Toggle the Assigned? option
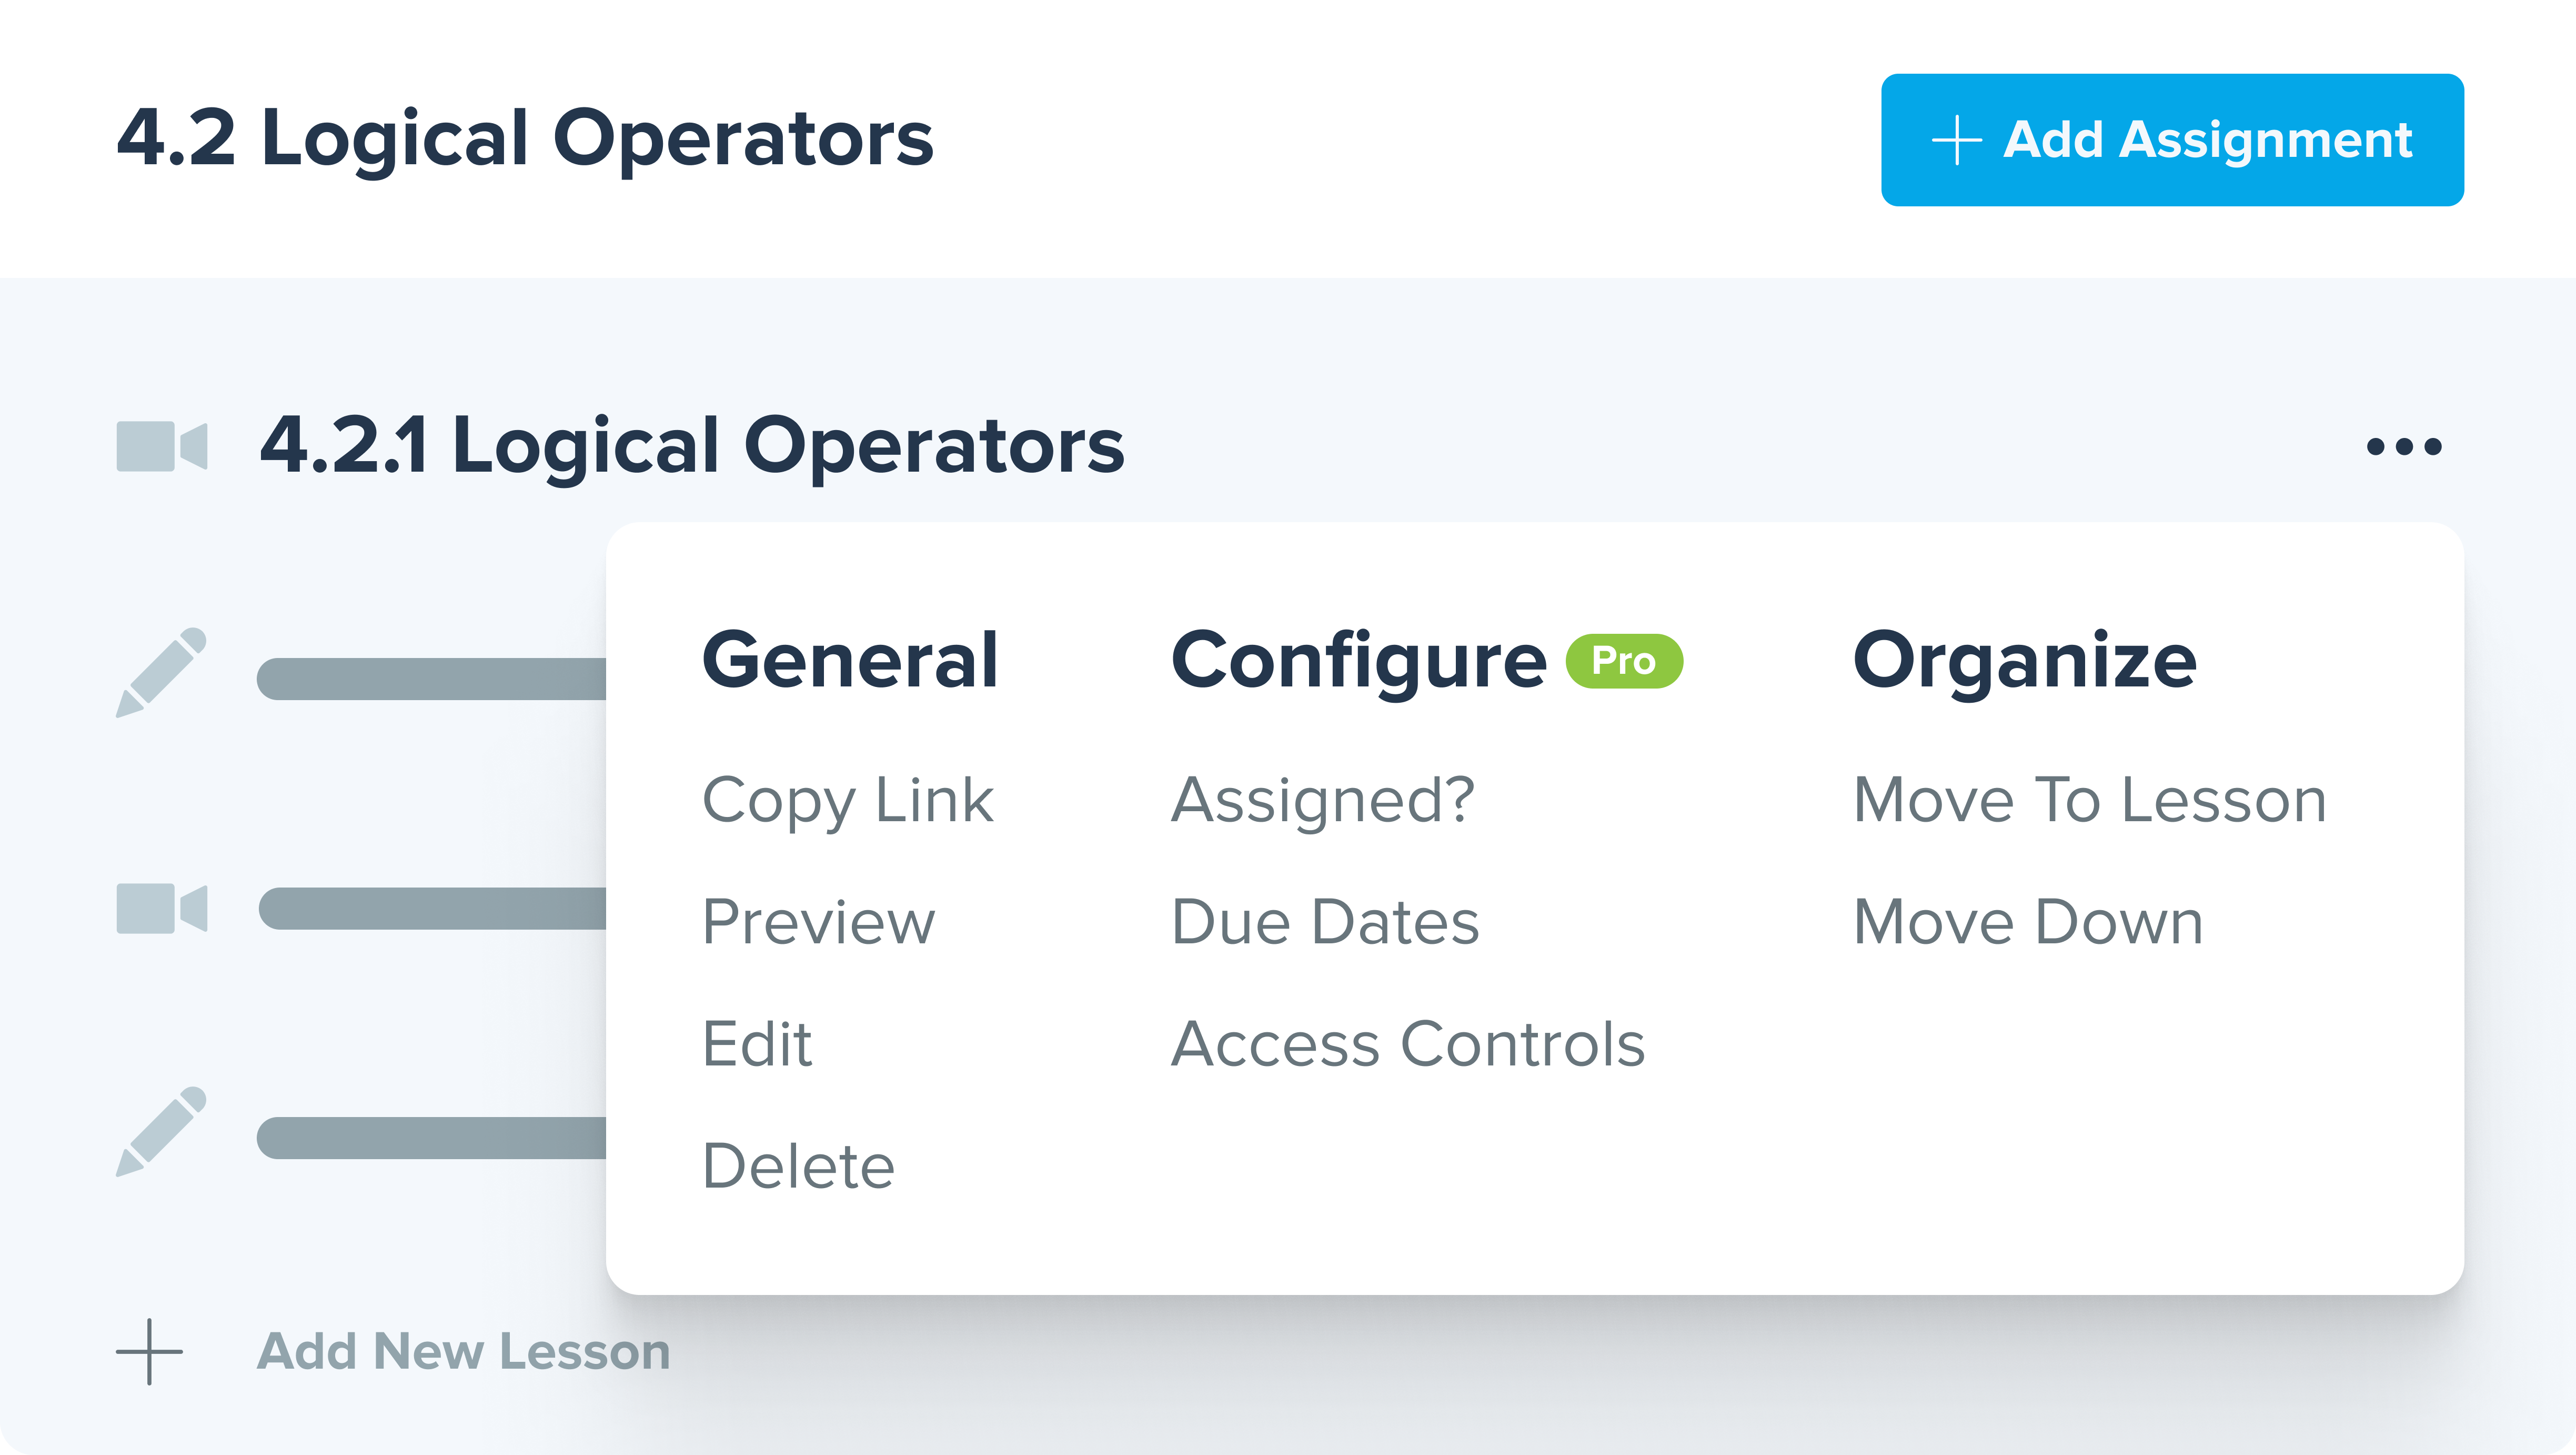 click(x=1322, y=801)
